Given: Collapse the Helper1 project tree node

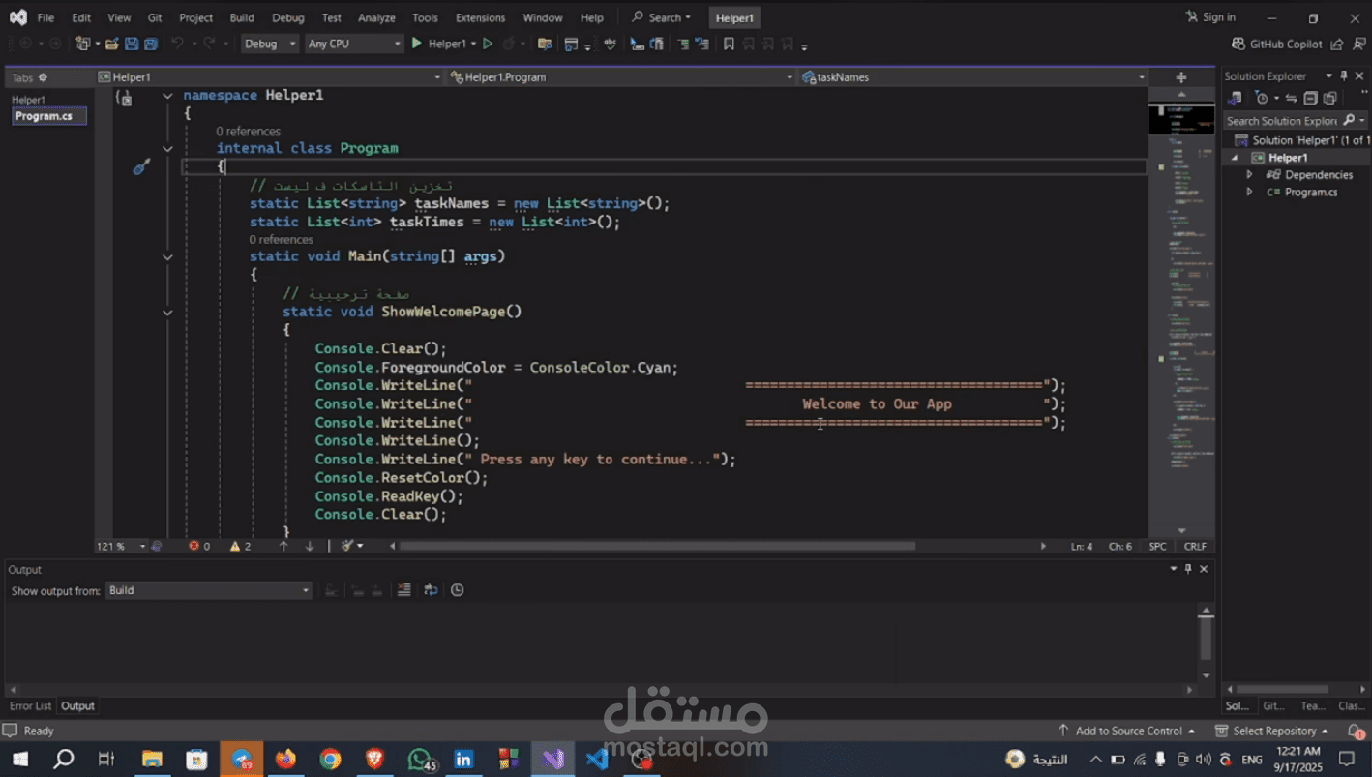Looking at the screenshot, I should pyautogui.click(x=1235, y=158).
